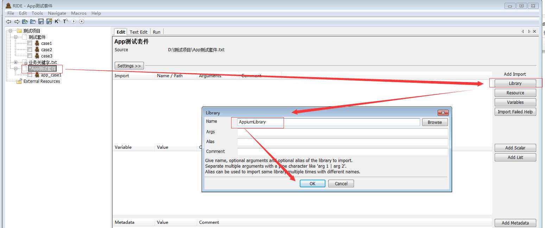This screenshot has height=228, width=545.
Task: Click the 测试项目 folder icon
Action: 19,31
